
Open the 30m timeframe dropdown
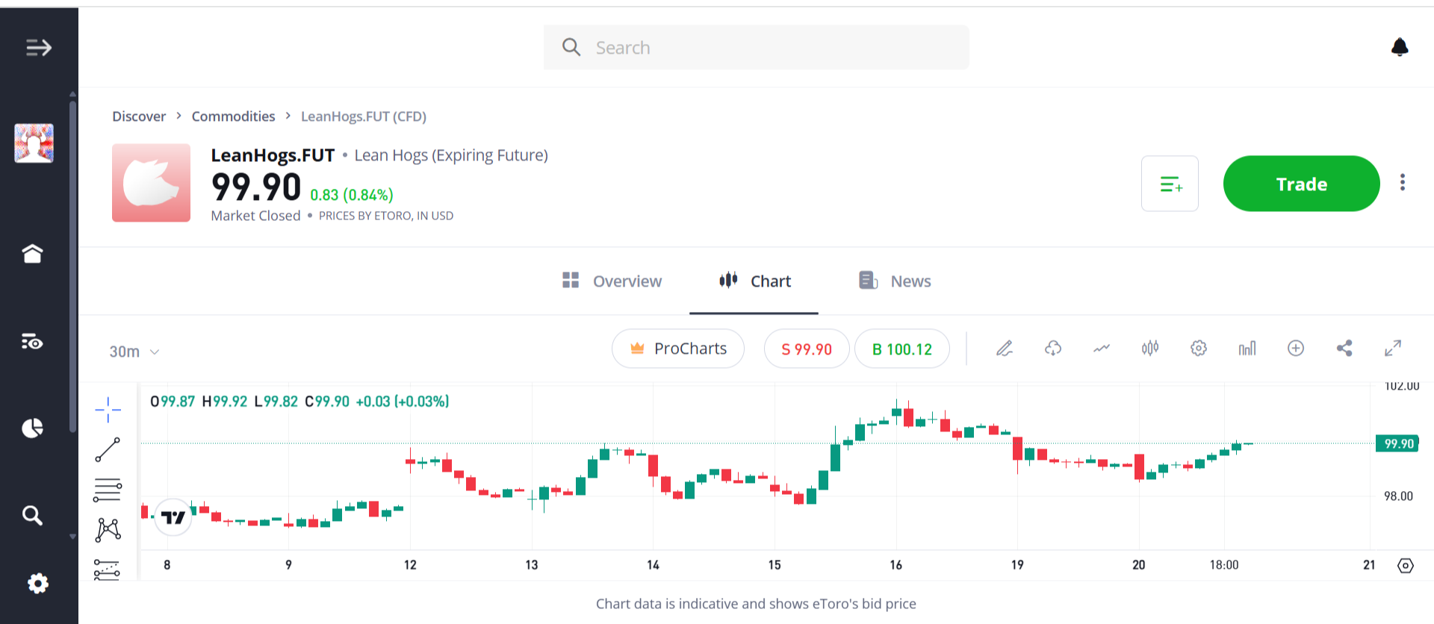134,352
